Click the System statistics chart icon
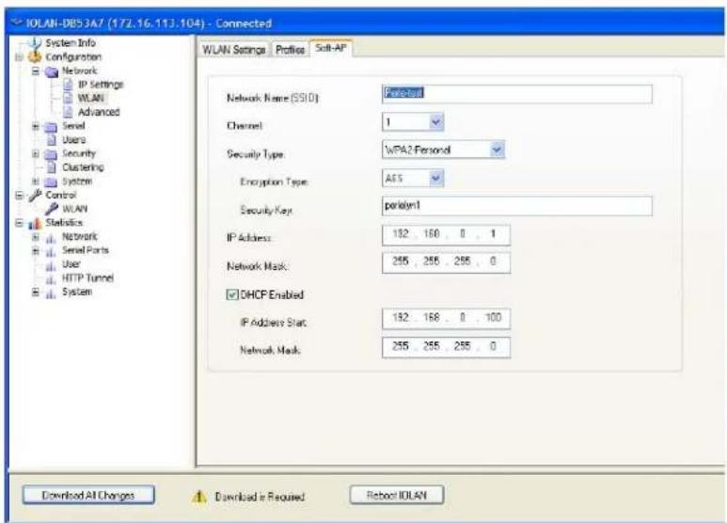The width and height of the screenshot is (727, 523). point(51,293)
